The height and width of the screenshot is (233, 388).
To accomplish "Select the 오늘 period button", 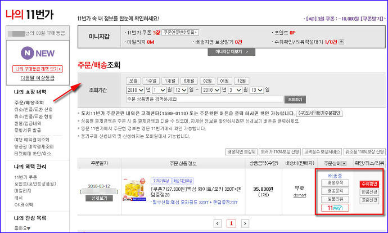I will 133,81.
